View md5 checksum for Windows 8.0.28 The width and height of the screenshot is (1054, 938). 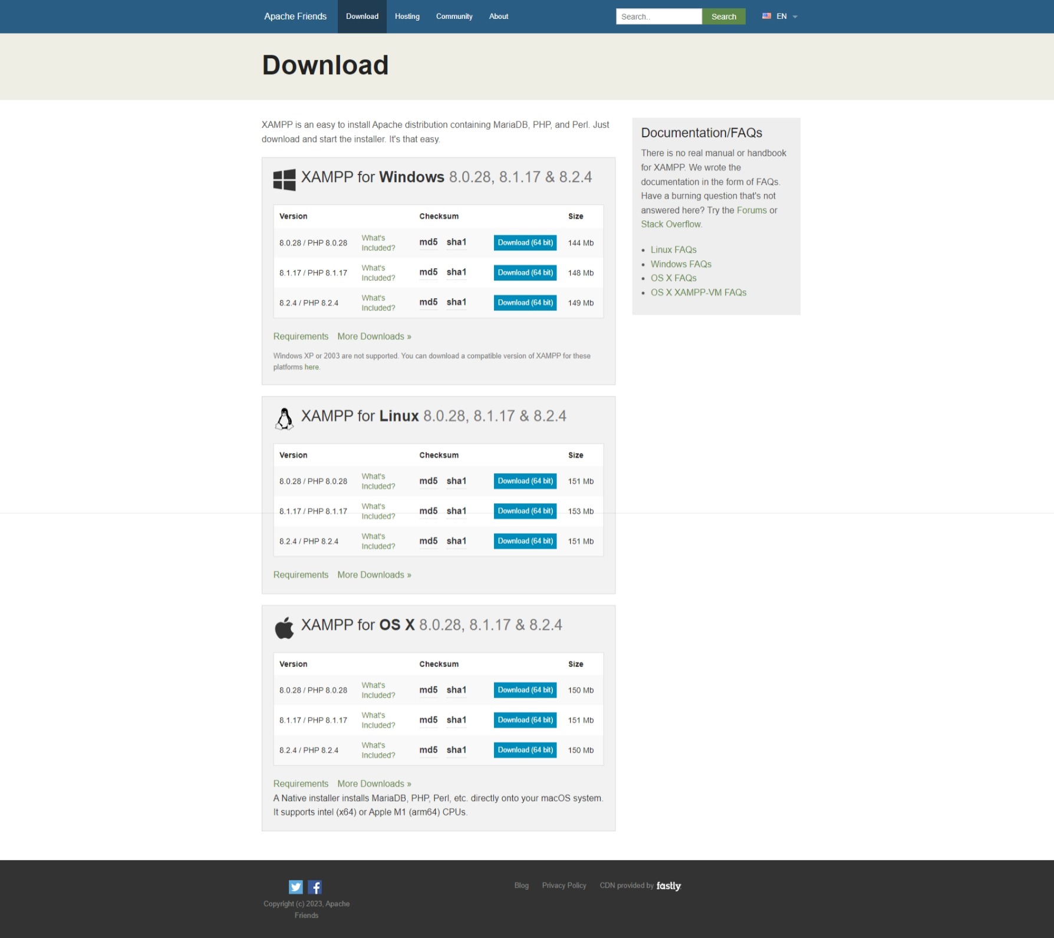[428, 242]
